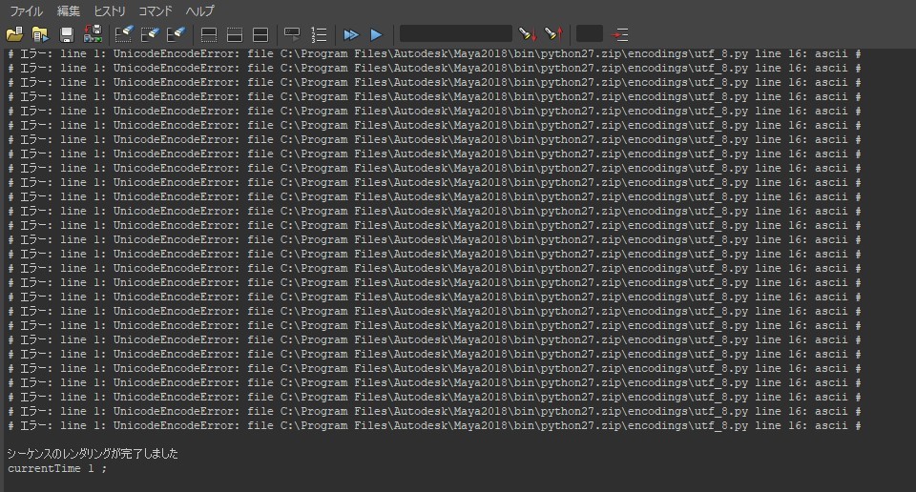Image resolution: width=916 pixels, height=492 pixels.
Task: Open the ファイル menu
Action: click(26, 11)
